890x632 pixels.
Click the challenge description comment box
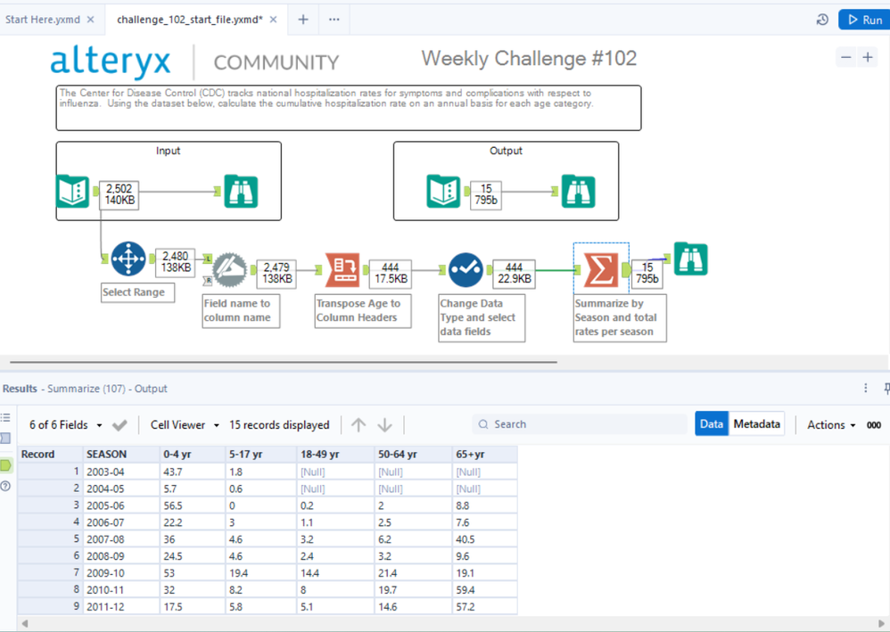tap(349, 108)
